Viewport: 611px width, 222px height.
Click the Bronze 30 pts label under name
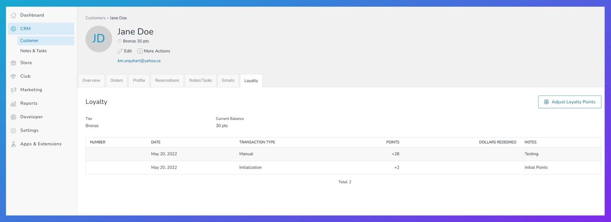pyautogui.click(x=136, y=41)
